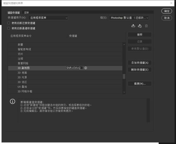Click the 确定 button
The image size is (176, 144).
(x=167, y=11)
